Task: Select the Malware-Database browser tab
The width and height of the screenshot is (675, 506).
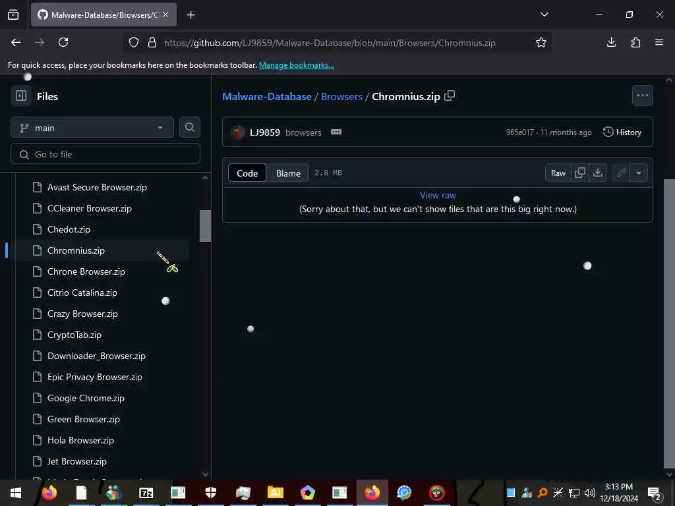Action: [103, 14]
